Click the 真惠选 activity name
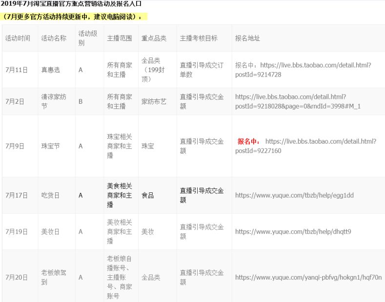385x302 pixels. [x=51, y=70]
